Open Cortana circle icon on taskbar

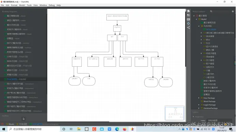click(64, 129)
